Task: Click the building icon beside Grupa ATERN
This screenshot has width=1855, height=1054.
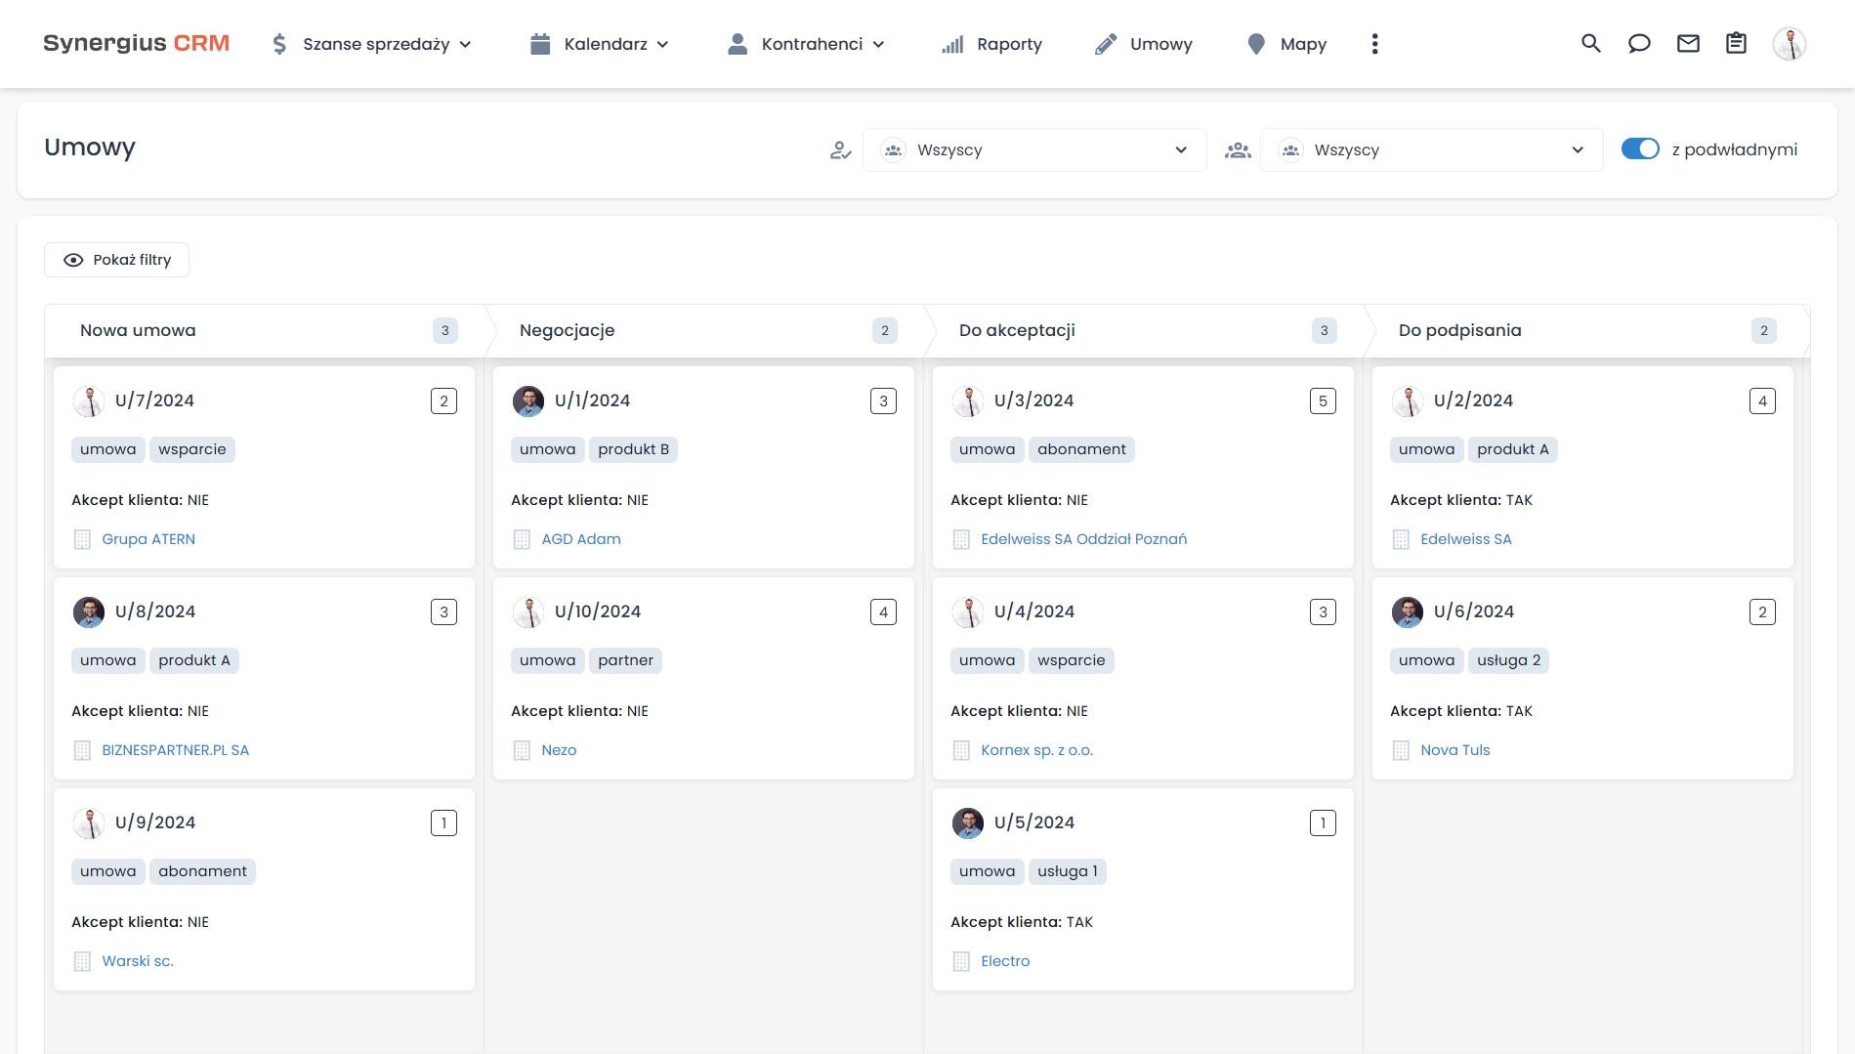Action: (83, 539)
